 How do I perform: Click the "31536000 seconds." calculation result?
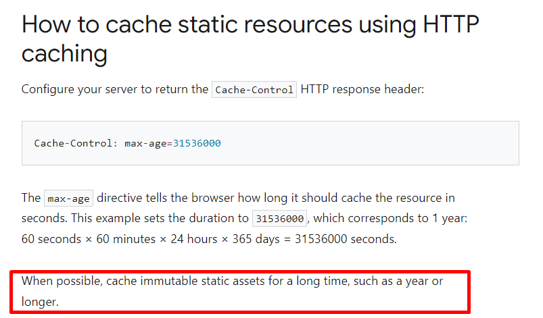(x=346, y=239)
